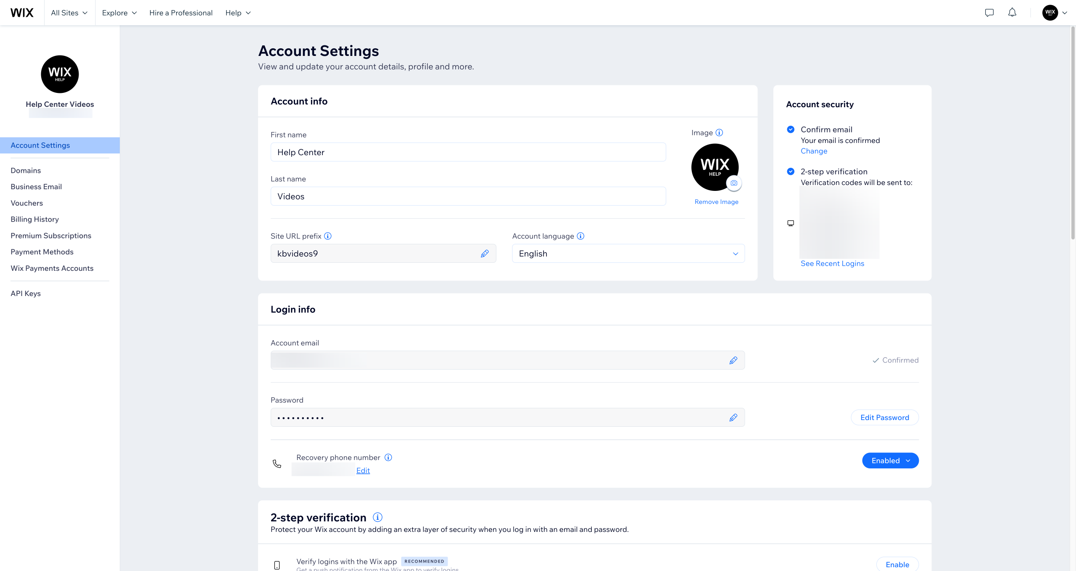Edit the Site URL prefix pencil icon
The width and height of the screenshot is (1076, 571).
tap(485, 254)
